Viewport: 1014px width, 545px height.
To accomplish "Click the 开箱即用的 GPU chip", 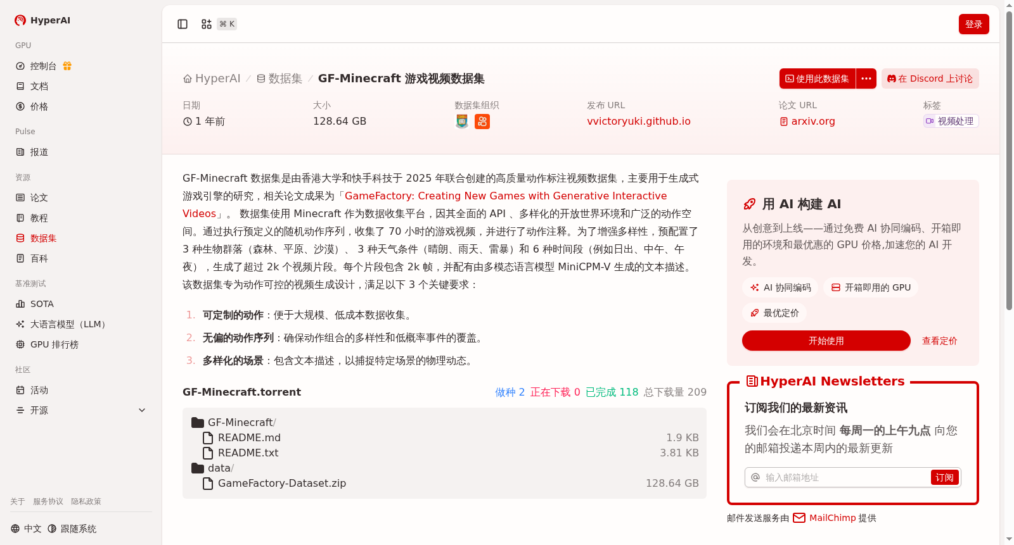I will point(871,287).
